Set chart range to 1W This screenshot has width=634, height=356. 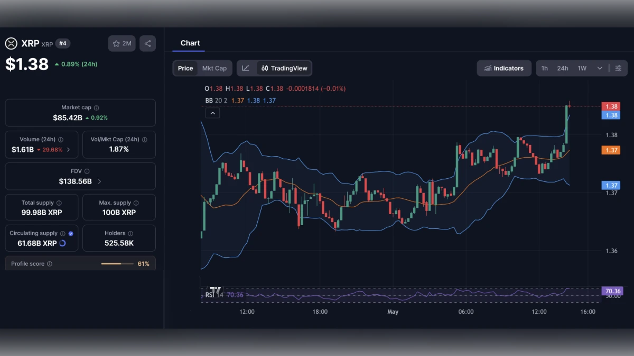click(582, 68)
